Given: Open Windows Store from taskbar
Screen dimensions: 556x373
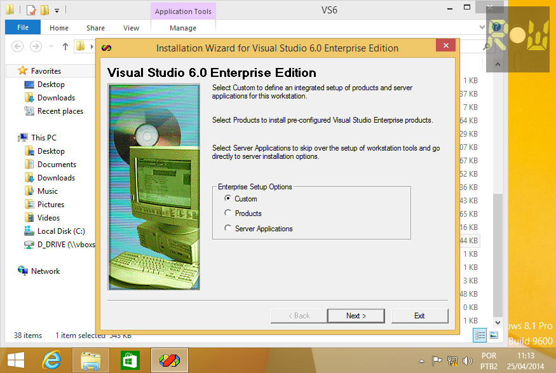Looking at the screenshot, I should click(130, 360).
